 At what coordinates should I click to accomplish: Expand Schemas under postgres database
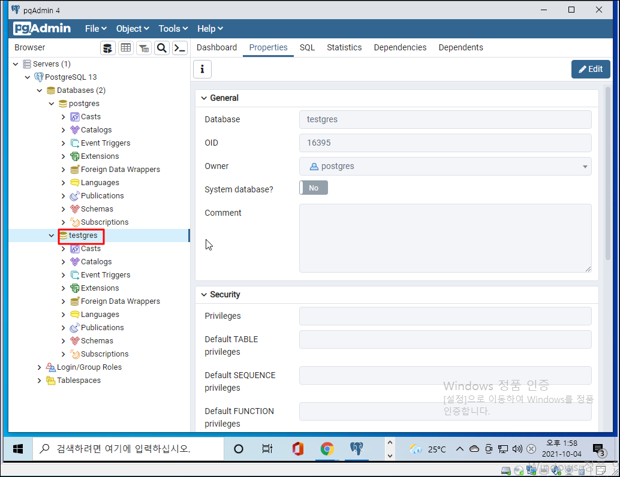pos(64,209)
